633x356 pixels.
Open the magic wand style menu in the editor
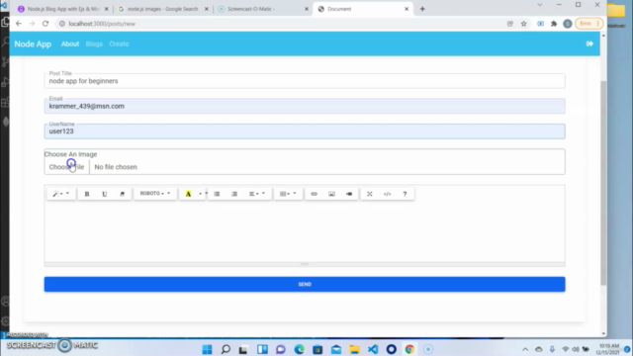click(60, 194)
